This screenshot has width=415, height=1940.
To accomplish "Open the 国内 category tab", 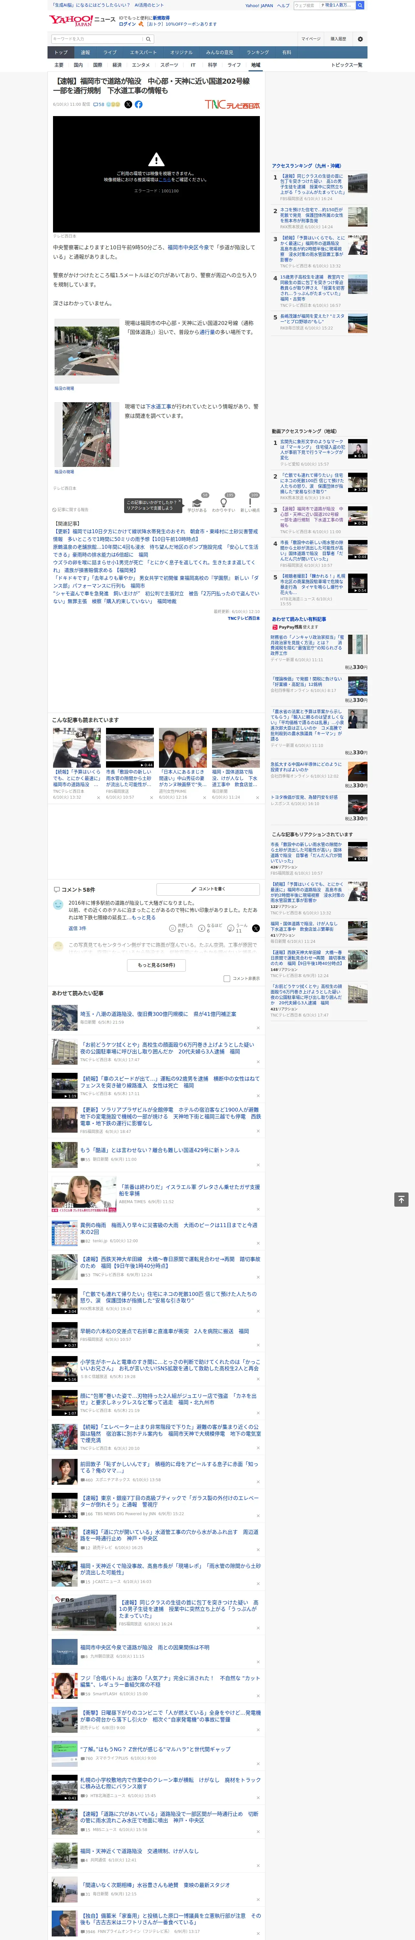I will click(78, 65).
